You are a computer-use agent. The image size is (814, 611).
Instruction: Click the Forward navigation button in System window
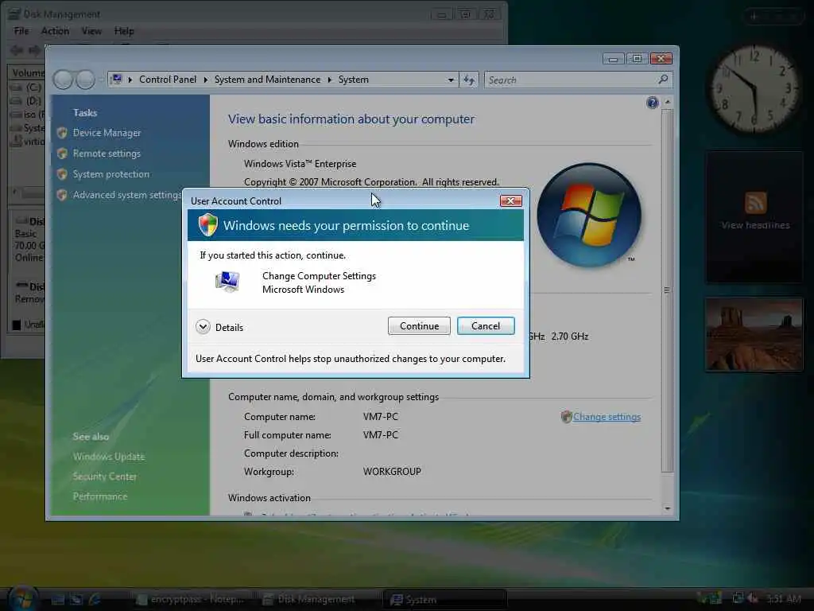pyautogui.click(x=86, y=80)
